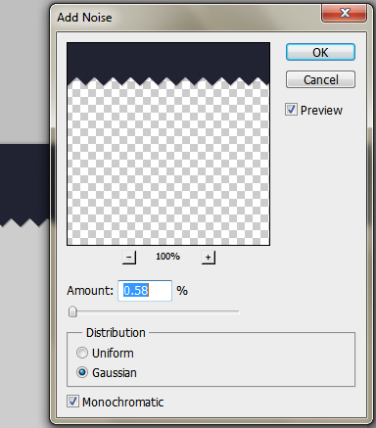Screen dimensions: 376x428
Task: Cancel the Add Noise dialog
Action: [x=320, y=79]
